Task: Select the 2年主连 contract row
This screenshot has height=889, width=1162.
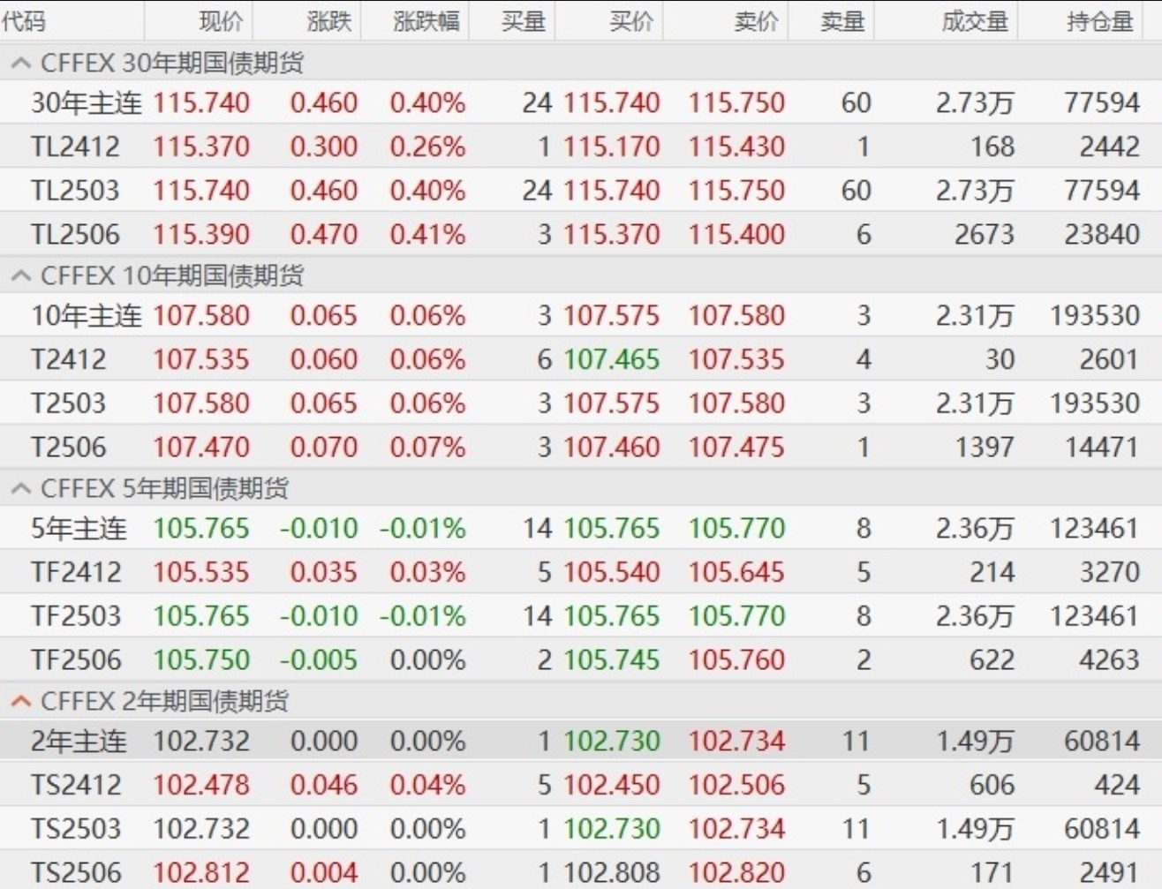Action: (79, 742)
